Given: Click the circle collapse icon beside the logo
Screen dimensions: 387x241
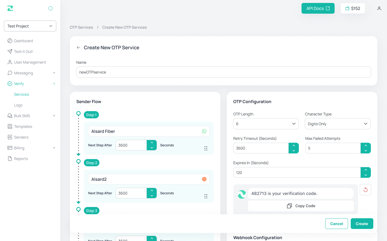Looking at the screenshot, I should pos(50,8).
